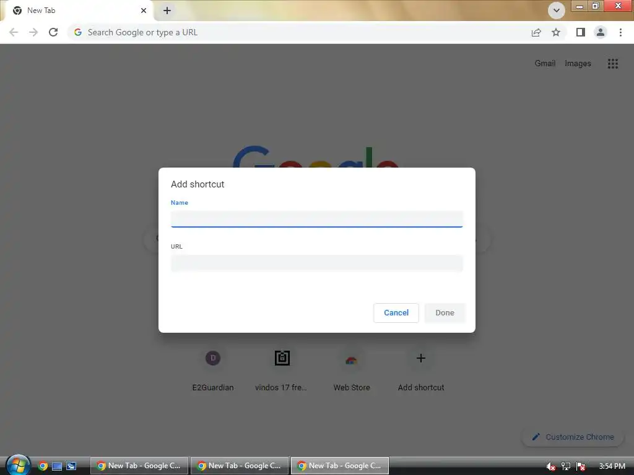This screenshot has height=475, width=634.
Task: Click the Done button
Action: [x=445, y=312]
